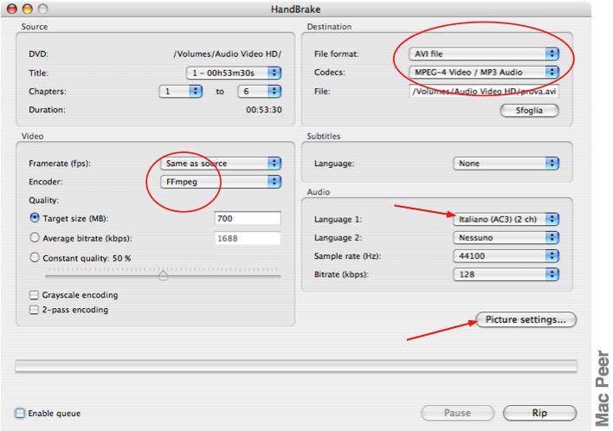This screenshot has height=431, width=613.
Task: Open the File format dropdown showing AVI file
Action: coord(484,54)
